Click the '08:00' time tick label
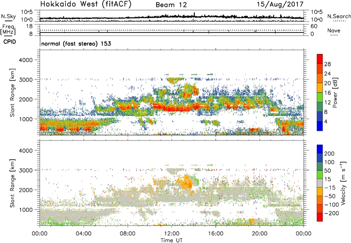 pos(128,234)
